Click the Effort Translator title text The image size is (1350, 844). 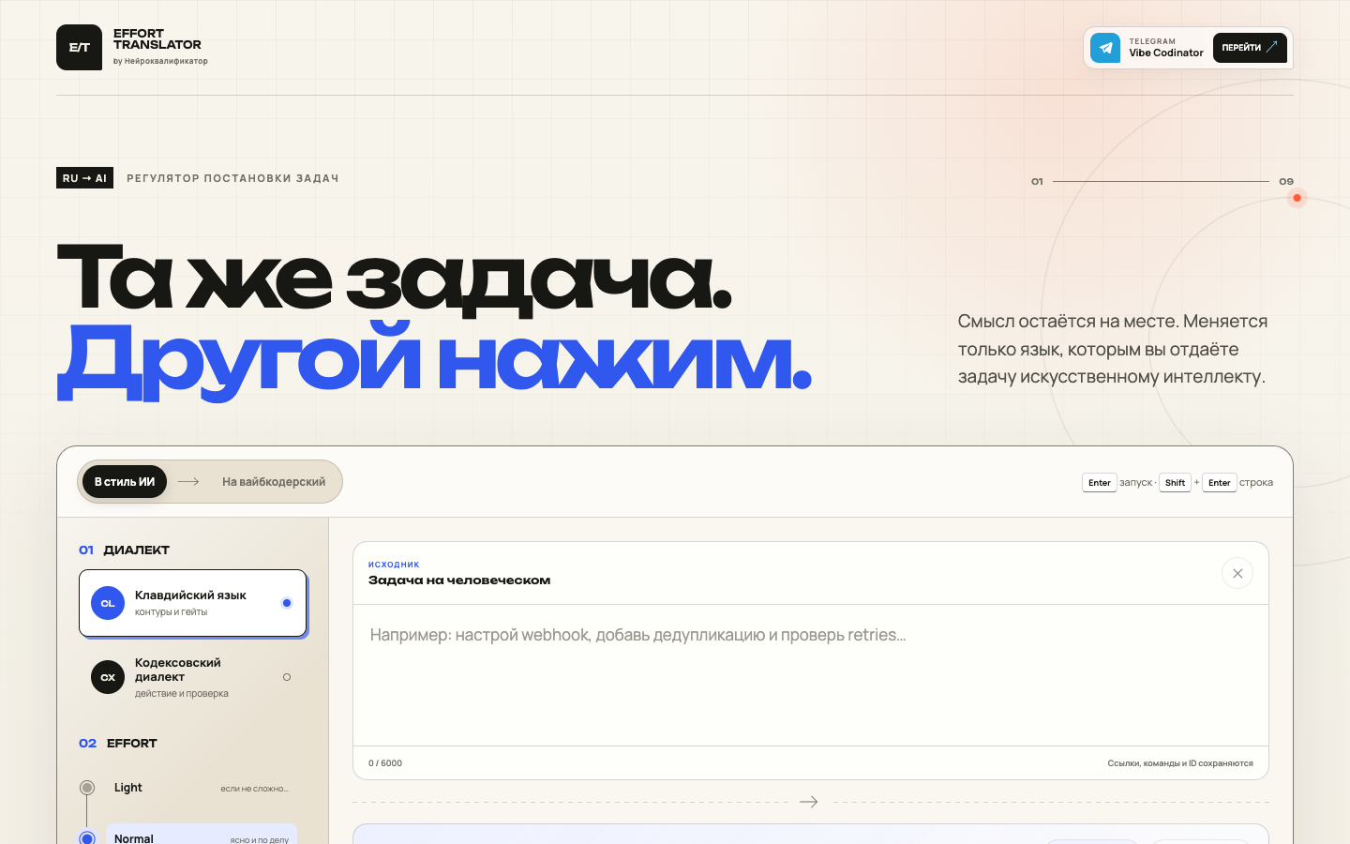click(x=157, y=39)
